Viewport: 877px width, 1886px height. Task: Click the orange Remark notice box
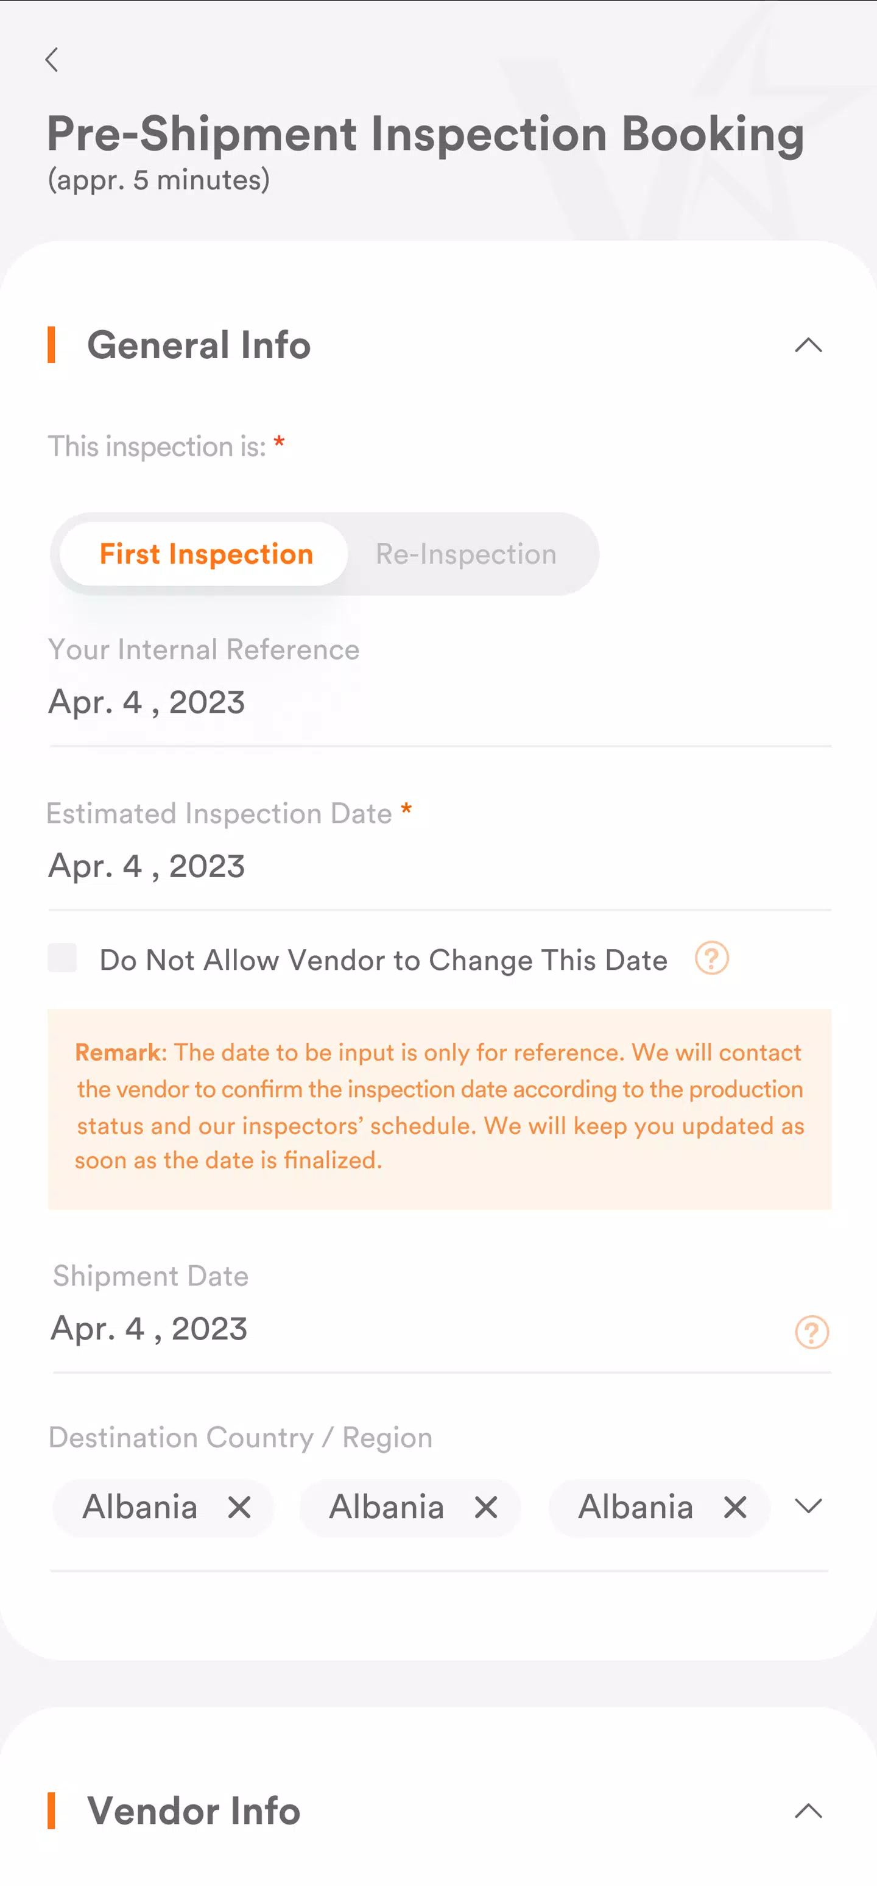click(x=439, y=1109)
